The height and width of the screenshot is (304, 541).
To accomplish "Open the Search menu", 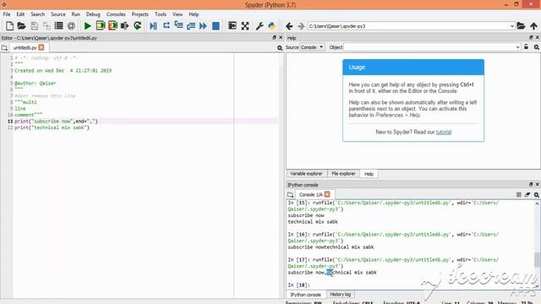I will [37, 14].
